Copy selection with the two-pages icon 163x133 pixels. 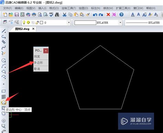click(70, 14)
